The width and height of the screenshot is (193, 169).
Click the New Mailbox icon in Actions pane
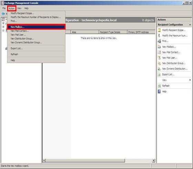159,47
